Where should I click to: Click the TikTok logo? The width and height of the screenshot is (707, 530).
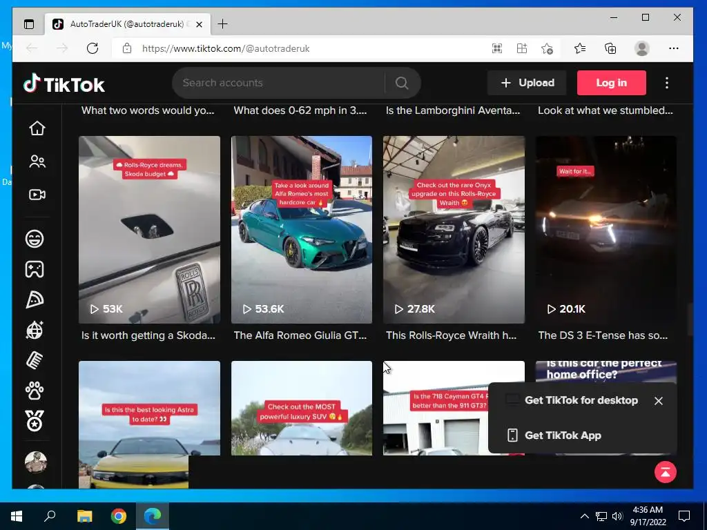(x=64, y=84)
